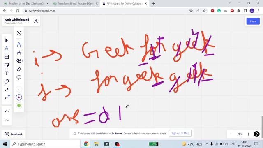Expand more tools chevrons
The image size is (263, 148).
point(7,98)
